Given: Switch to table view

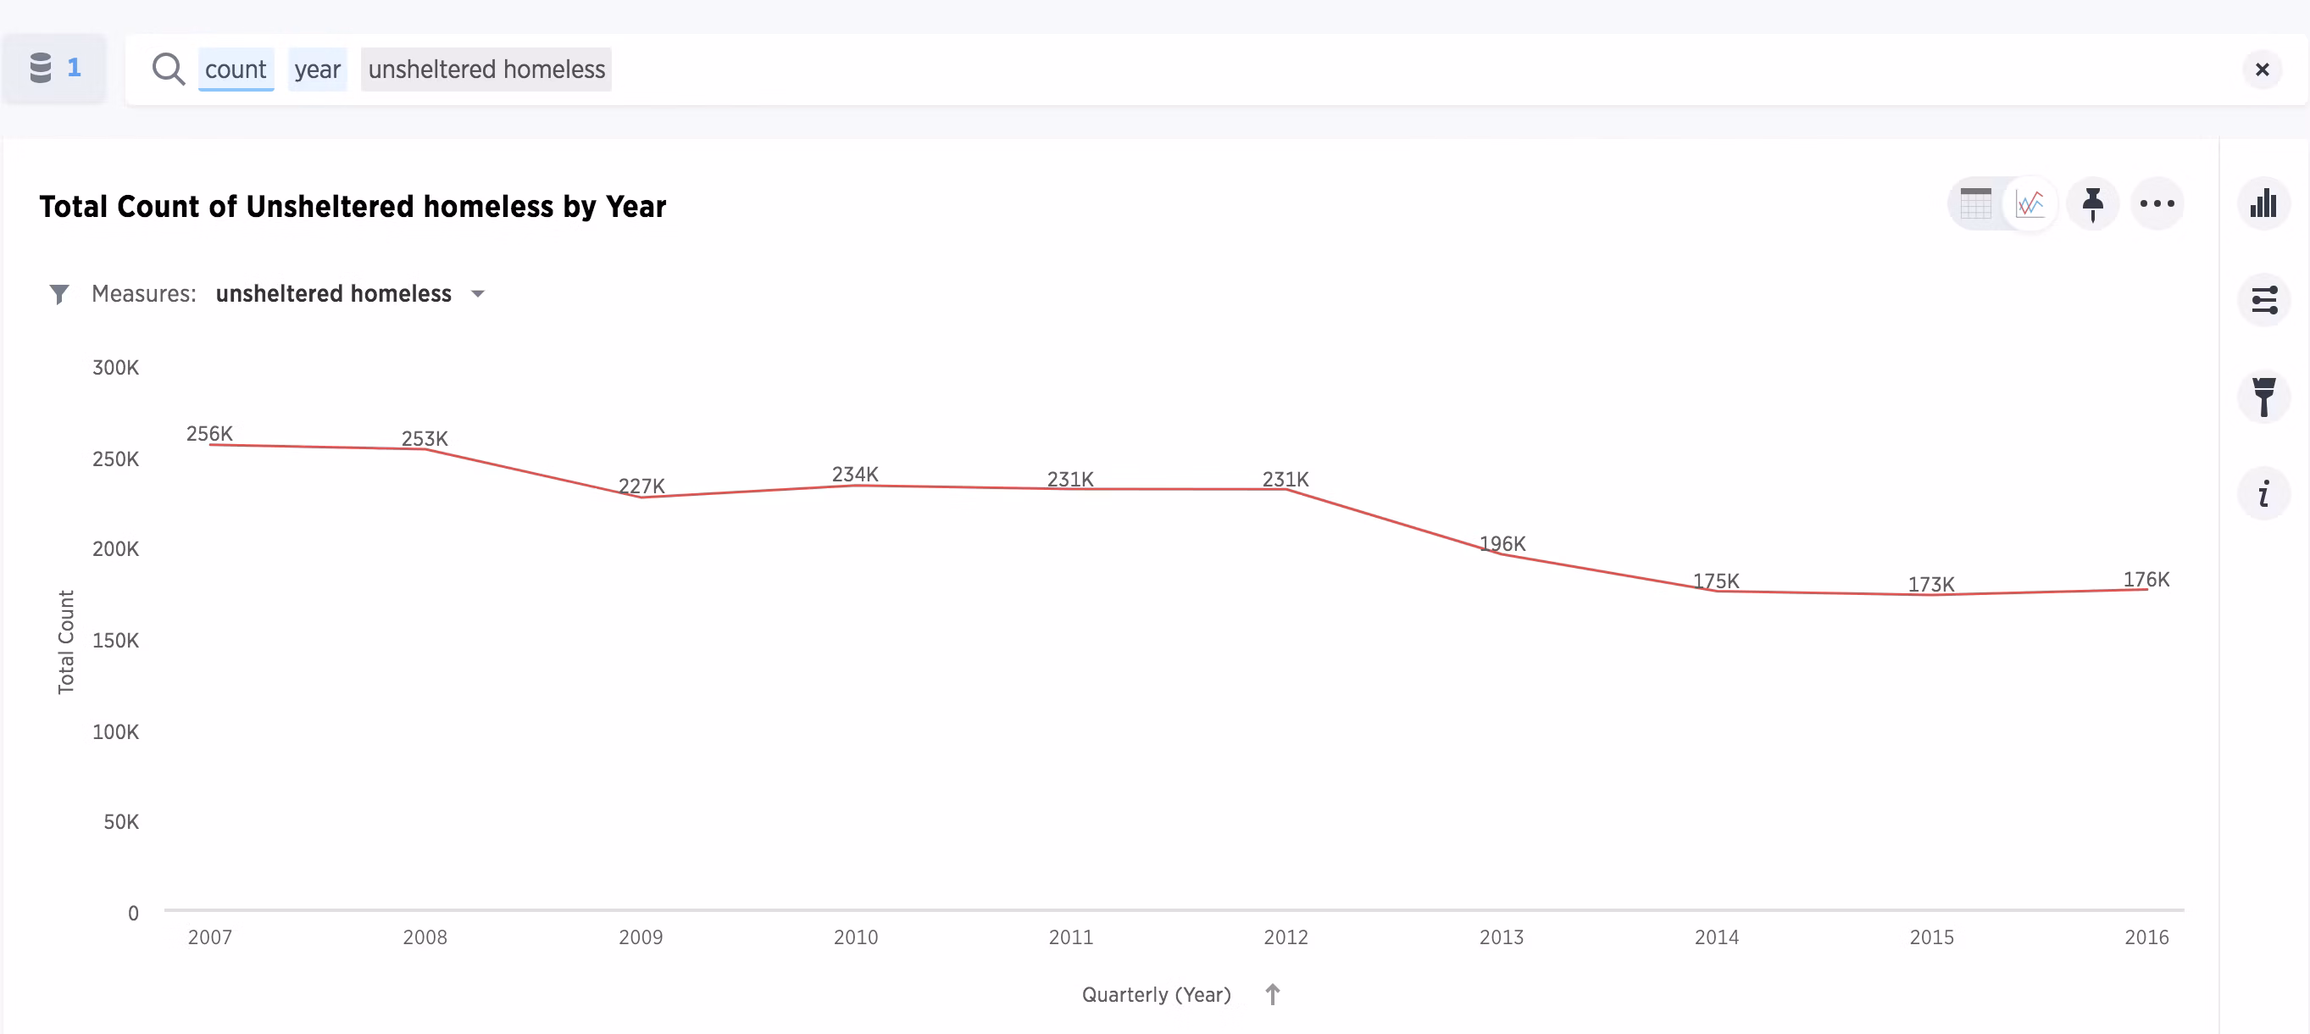Looking at the screenshot, I should tap(1975, 203).
